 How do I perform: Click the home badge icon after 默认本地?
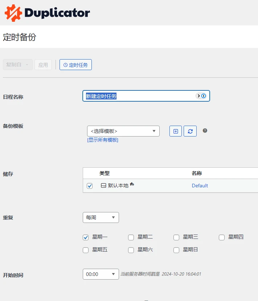click(132, 184)
